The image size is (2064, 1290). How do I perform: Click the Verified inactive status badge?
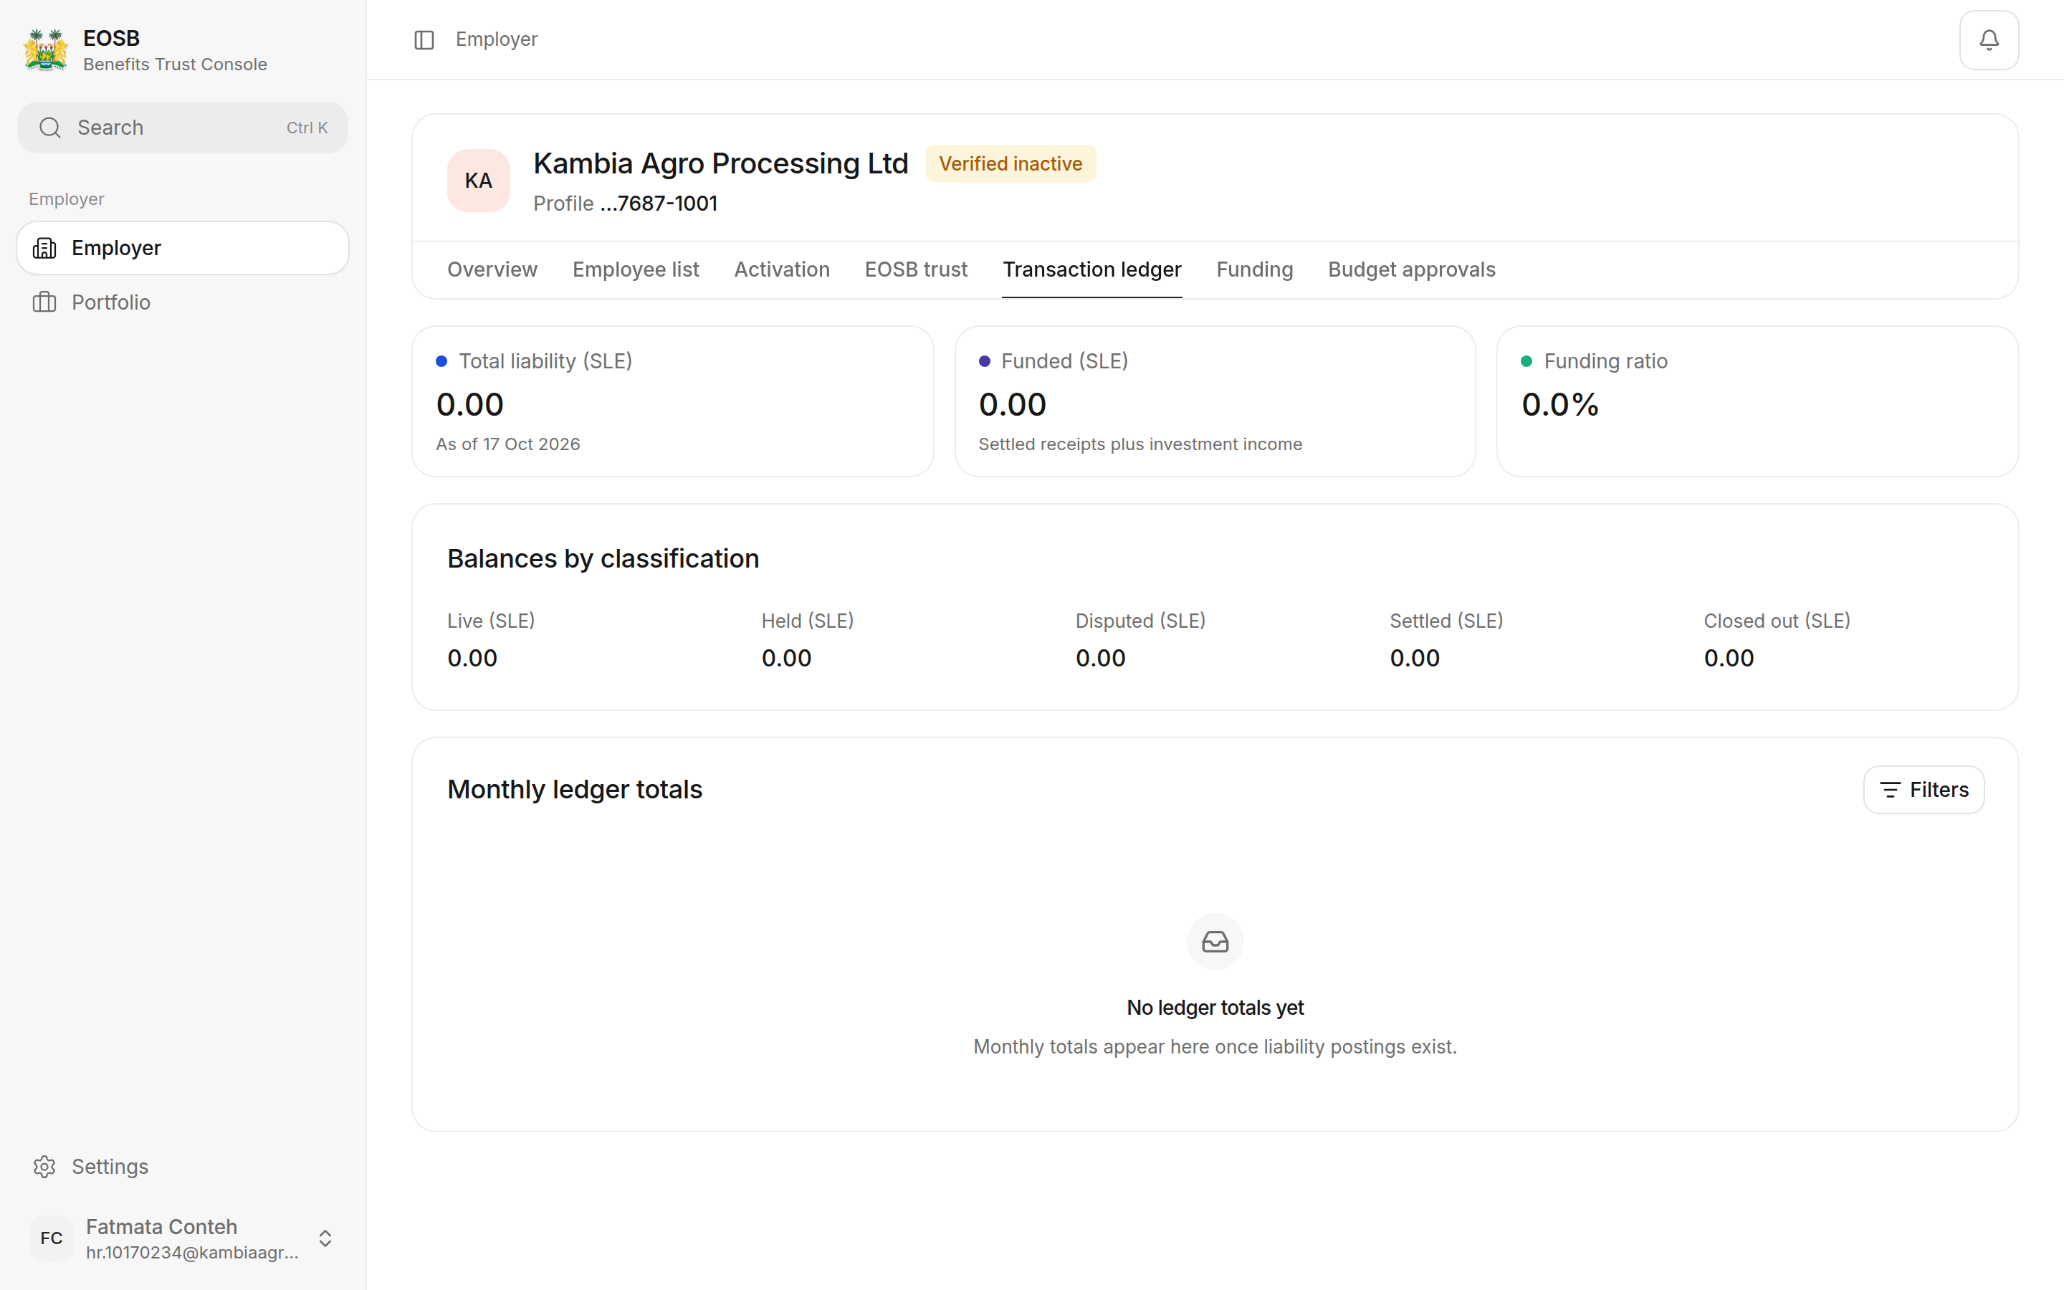1010,164
